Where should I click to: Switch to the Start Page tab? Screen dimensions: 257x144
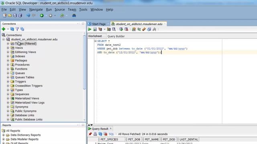tap(99, 24)
